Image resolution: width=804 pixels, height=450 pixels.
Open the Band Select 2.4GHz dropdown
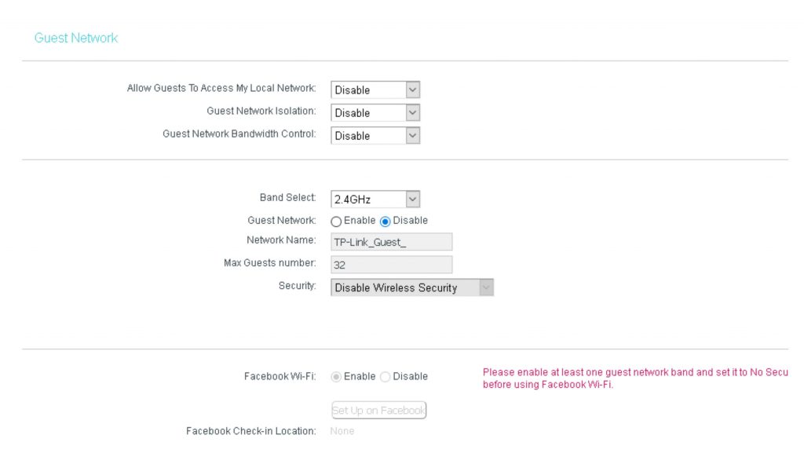[375, 199]
